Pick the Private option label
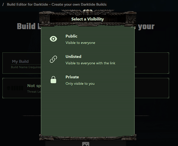 click(72, 77)
